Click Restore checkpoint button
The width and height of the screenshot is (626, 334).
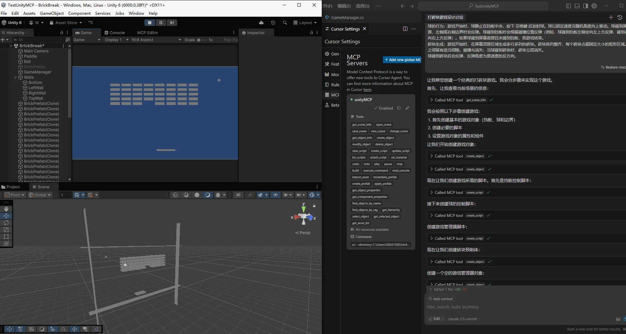coord(613,67)
